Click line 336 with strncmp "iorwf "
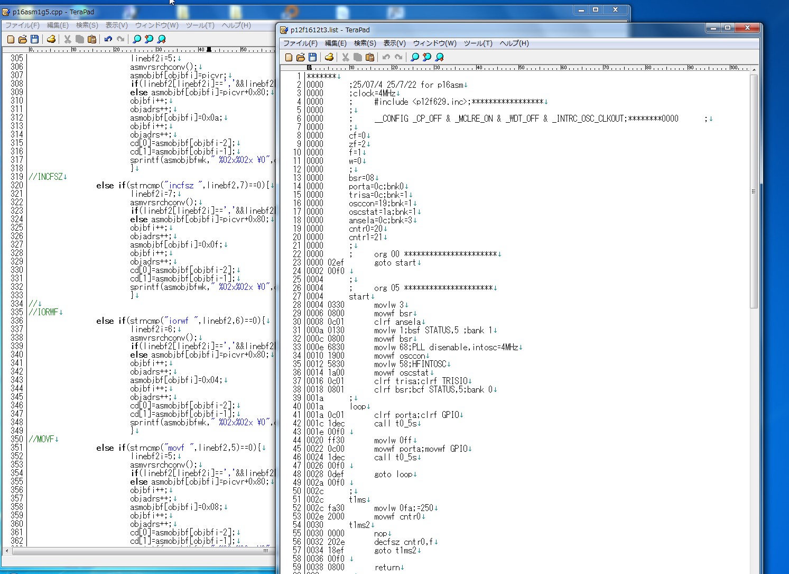 click(x=182, y=321)
